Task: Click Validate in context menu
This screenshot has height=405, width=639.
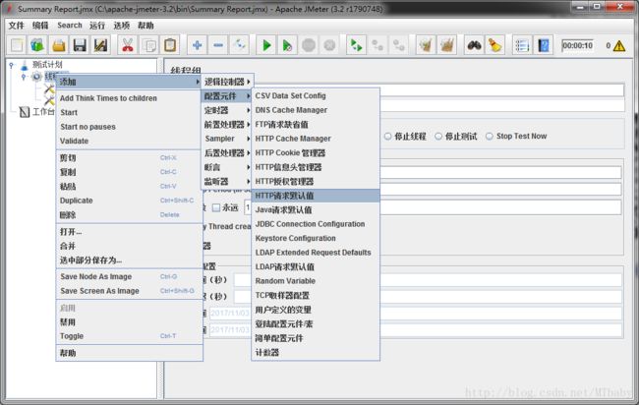Action: pyautogui.click(x=129, y=141)
